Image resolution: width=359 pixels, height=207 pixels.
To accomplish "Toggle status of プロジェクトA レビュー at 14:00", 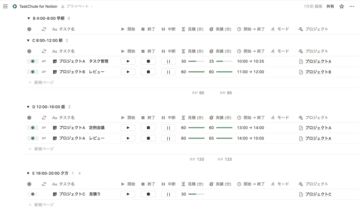I will pyautogui.click(x=33, y=138).
